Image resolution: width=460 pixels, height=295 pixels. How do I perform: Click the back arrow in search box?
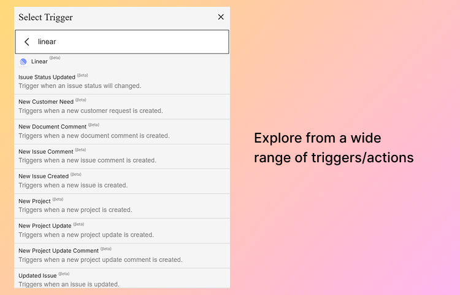coord(27,42)
